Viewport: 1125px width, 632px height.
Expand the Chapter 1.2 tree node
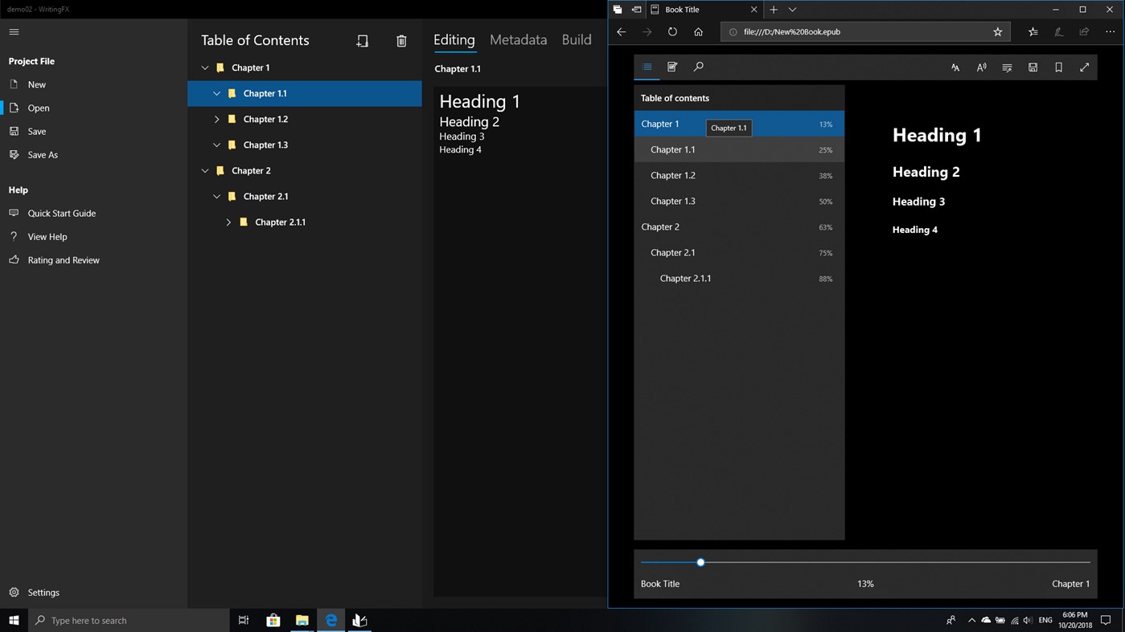point(216,119)
